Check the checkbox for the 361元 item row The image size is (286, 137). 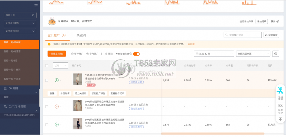47,80
